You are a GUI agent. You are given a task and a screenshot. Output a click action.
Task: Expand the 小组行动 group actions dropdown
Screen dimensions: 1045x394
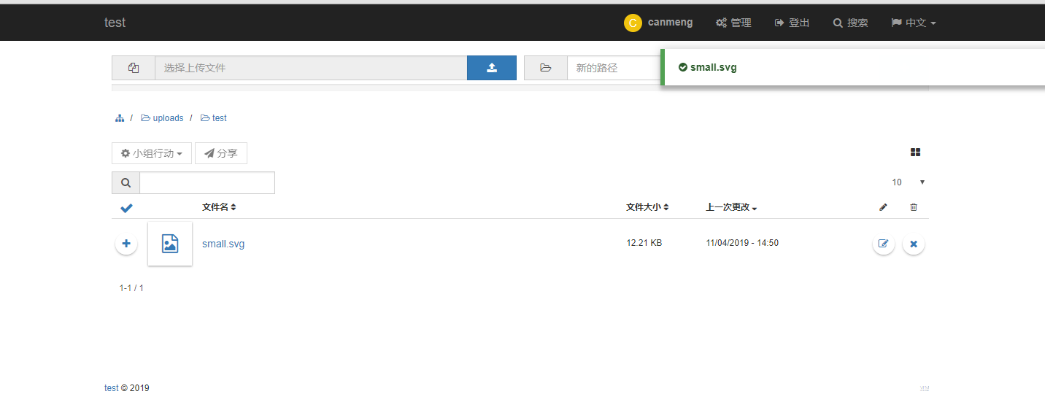coord(152,153)
